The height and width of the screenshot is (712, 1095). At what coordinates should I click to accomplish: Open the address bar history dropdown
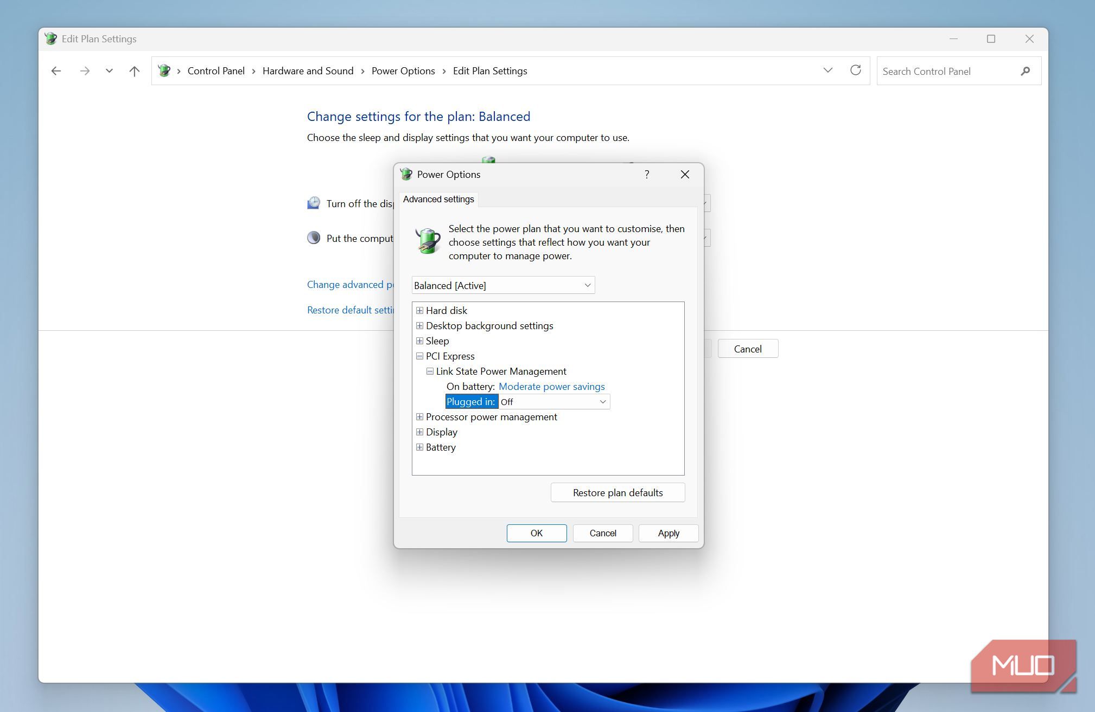(x=828, y=70)
